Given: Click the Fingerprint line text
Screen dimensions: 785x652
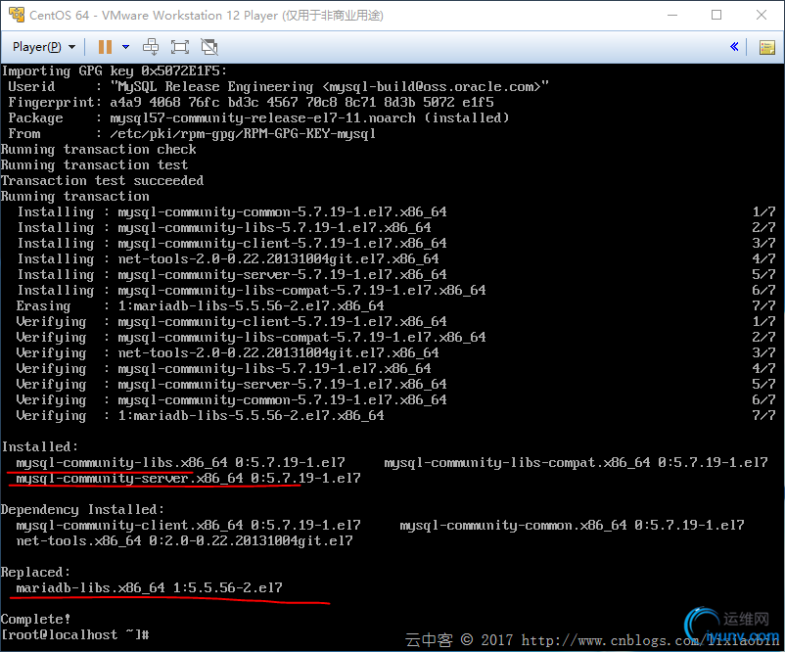Looking at the screenshot, I should click(x=251, y=102).
